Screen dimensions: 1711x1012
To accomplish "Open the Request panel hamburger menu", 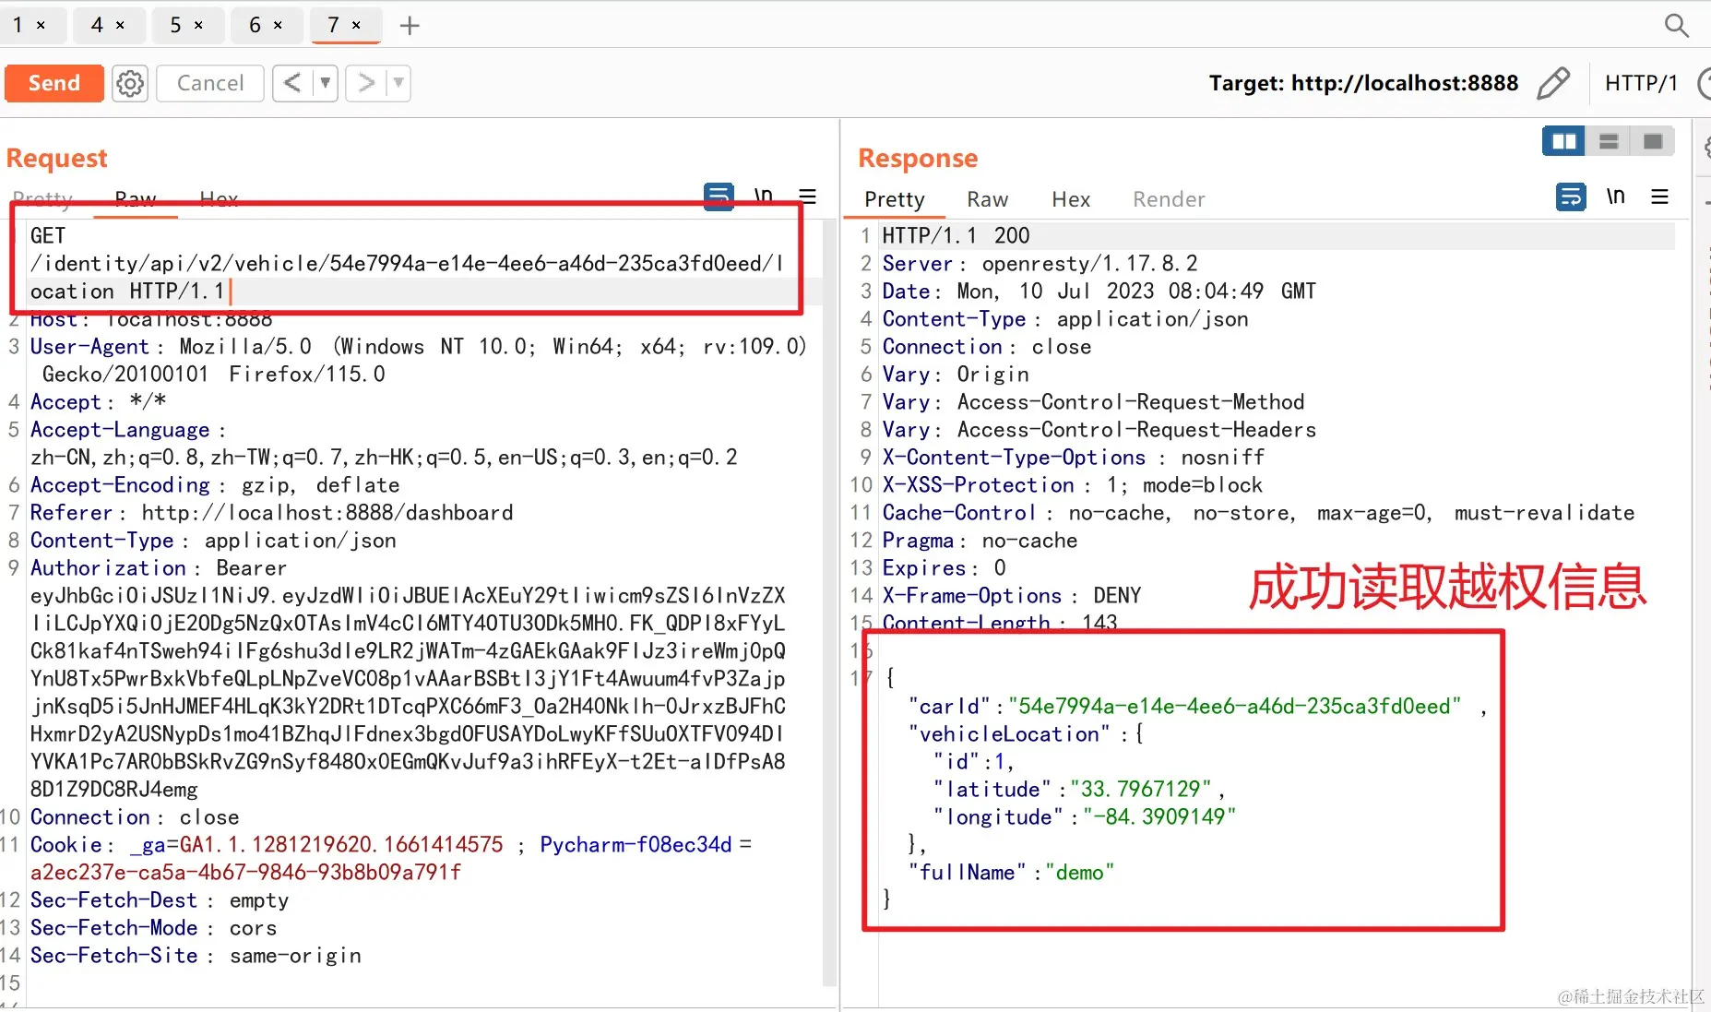I will pos(807,196).
